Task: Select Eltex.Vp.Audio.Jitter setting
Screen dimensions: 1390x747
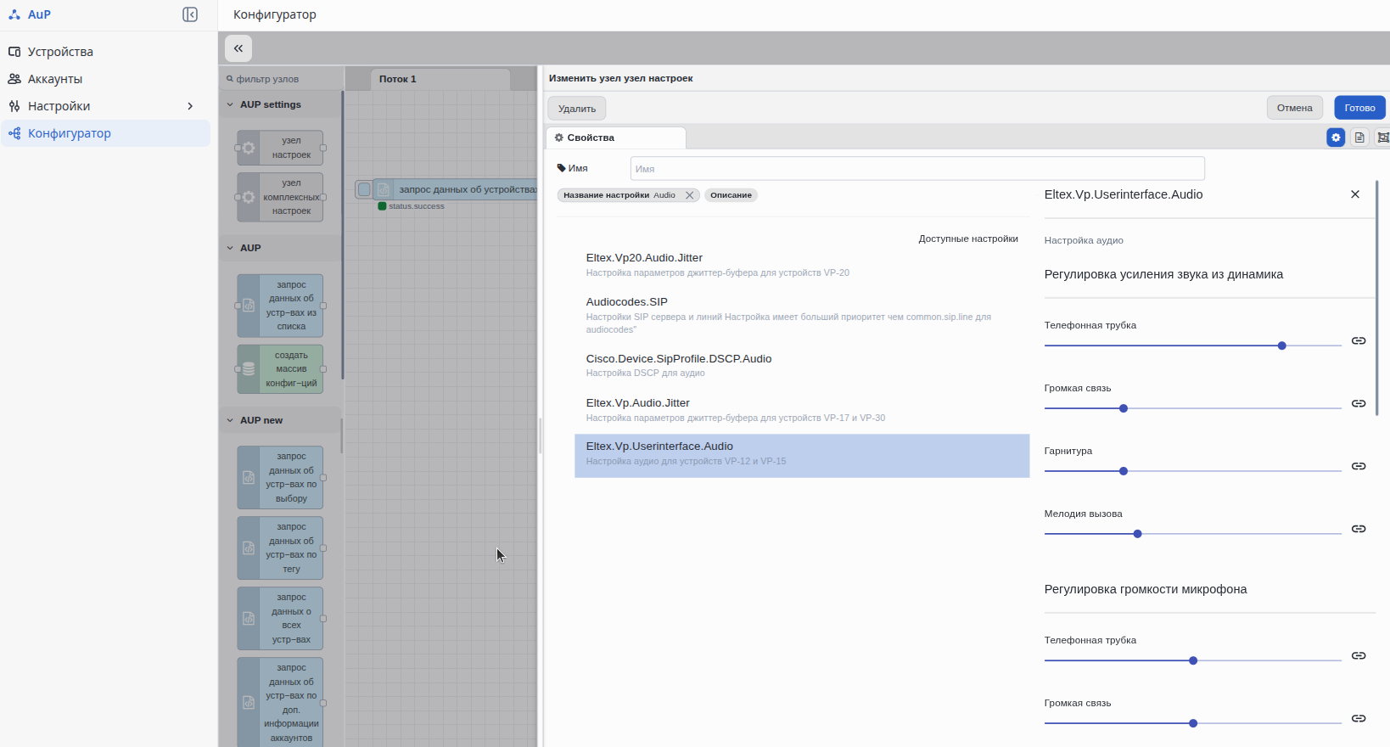Action: [x=802, y=410]
